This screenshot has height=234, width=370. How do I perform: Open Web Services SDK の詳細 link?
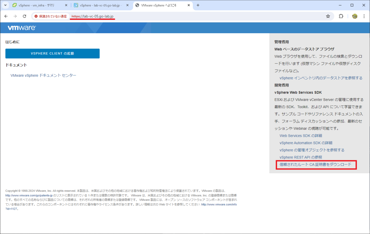(301, 136)
